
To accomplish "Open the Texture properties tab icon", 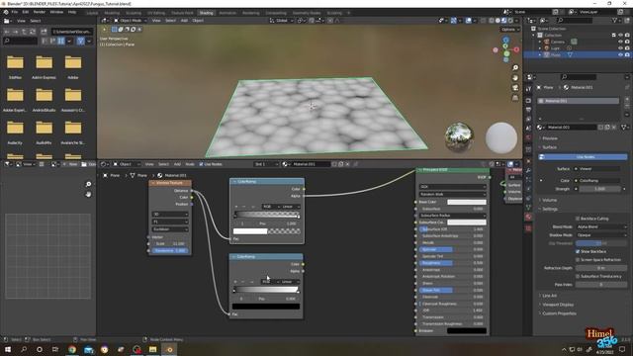I will coord(528,228).
